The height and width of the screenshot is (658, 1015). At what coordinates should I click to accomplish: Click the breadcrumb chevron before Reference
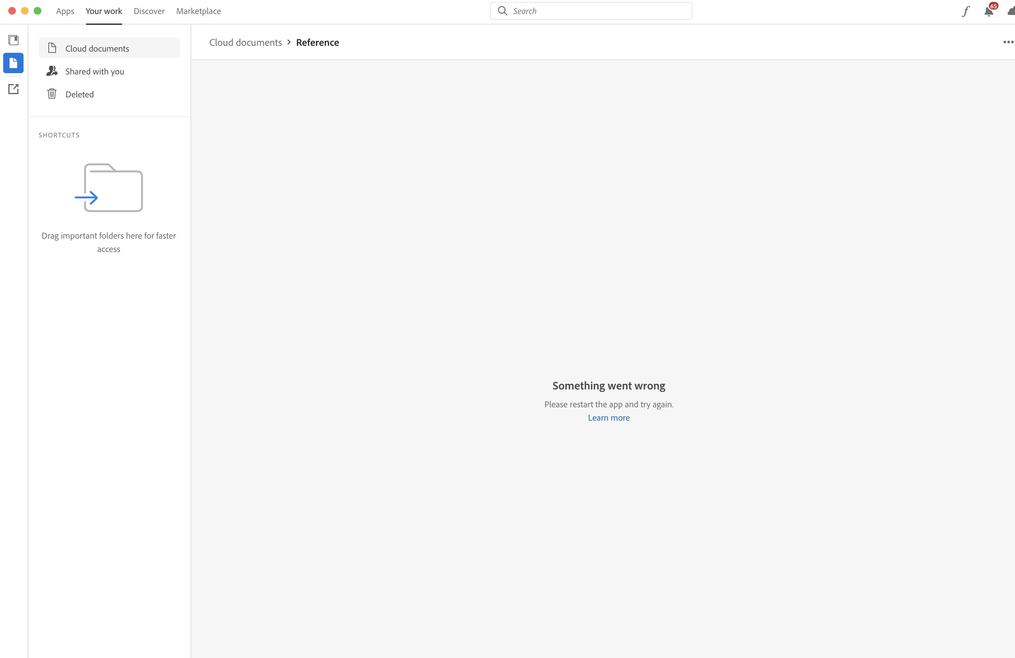289,42
